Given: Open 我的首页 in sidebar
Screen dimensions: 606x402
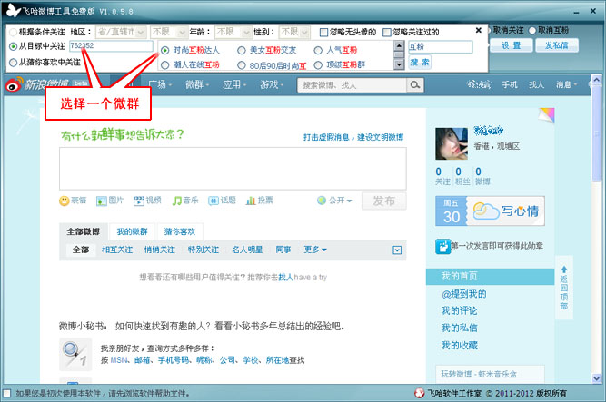Looking at the screenshot, I should pyautogui.click(x=490, y=277).
